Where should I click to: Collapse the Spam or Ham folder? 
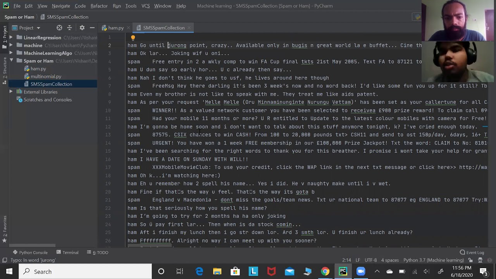(x=11, y=61)
